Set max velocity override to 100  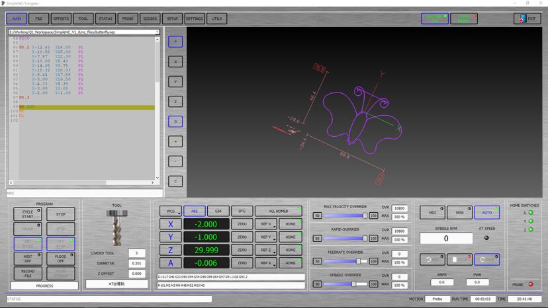pyautogui.click(x=373, y=216)
